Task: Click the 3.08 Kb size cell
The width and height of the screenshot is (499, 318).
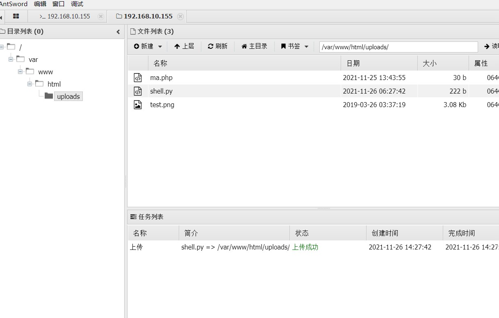Action: click(455, 105)
